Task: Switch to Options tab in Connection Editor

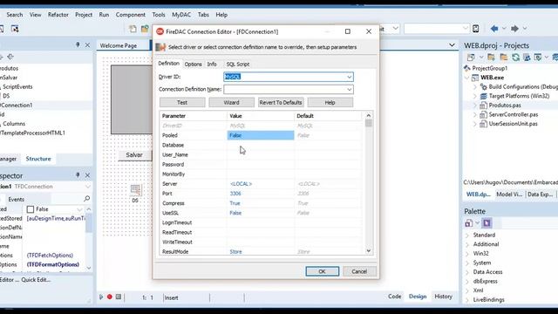Action: pos(193,64)
